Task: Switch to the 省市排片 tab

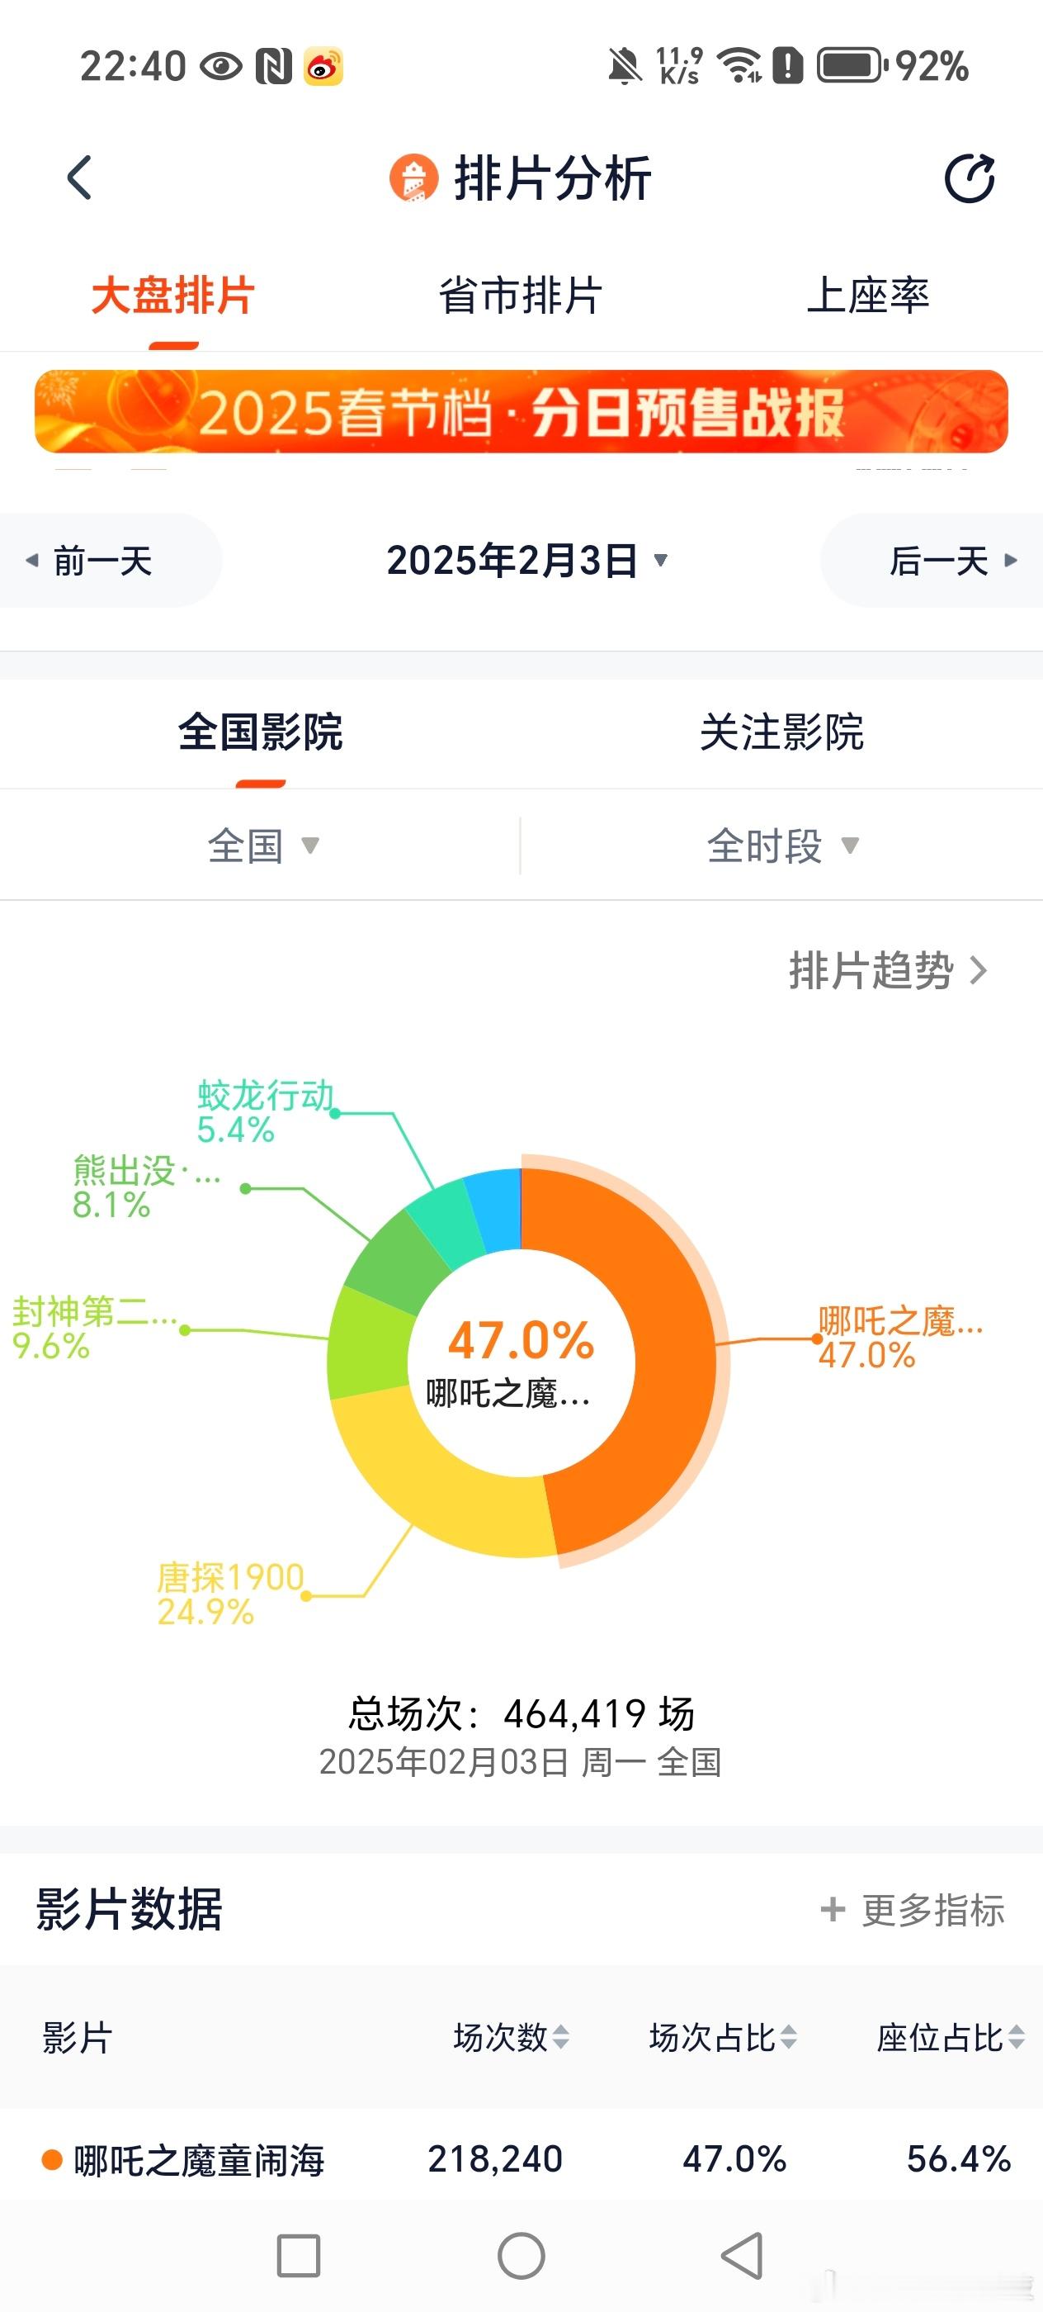Action: click(520, 296)
